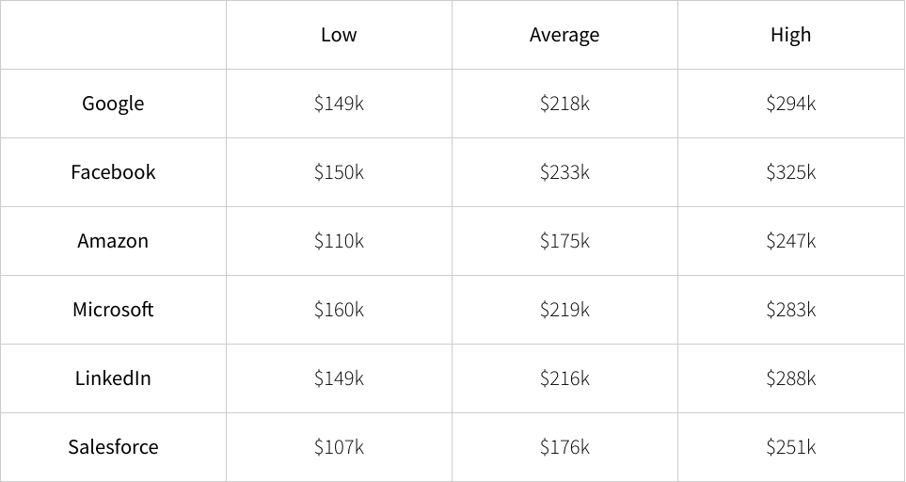Select the Google row label
The height and width of the screenshot is (482, 906).
point(113,104)
